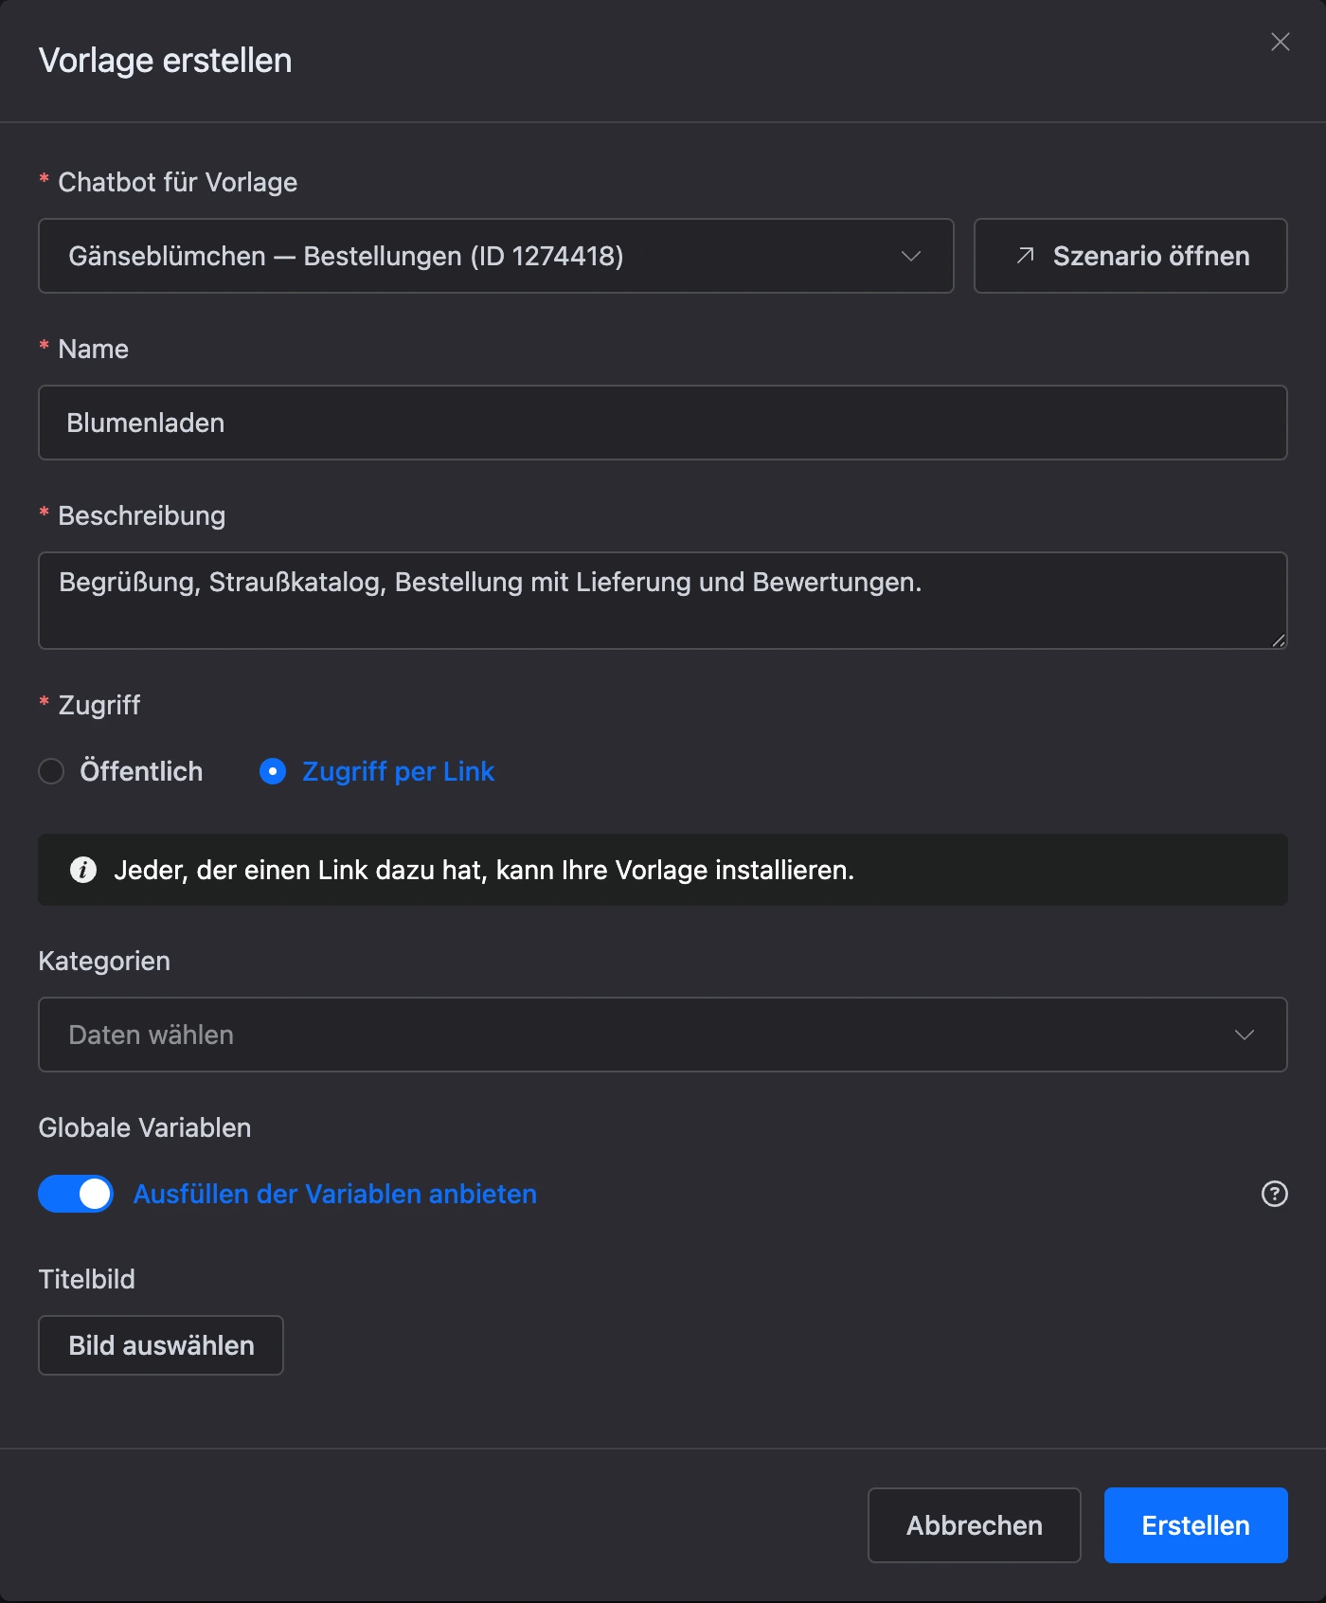Toggle the global variables switch off
This screenshot has height=1603, width=1326.
tap(76, 1194)
